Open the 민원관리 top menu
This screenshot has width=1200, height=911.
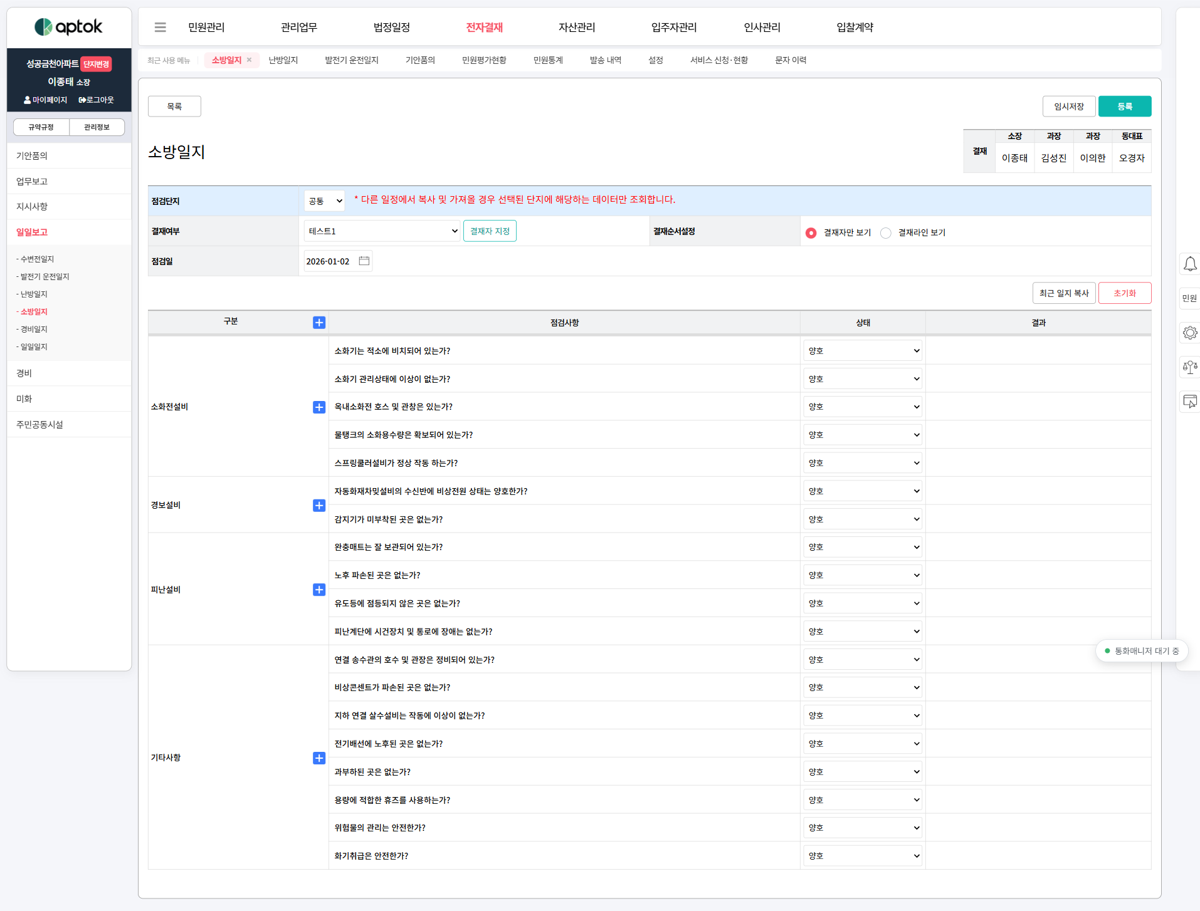[206, 27]
